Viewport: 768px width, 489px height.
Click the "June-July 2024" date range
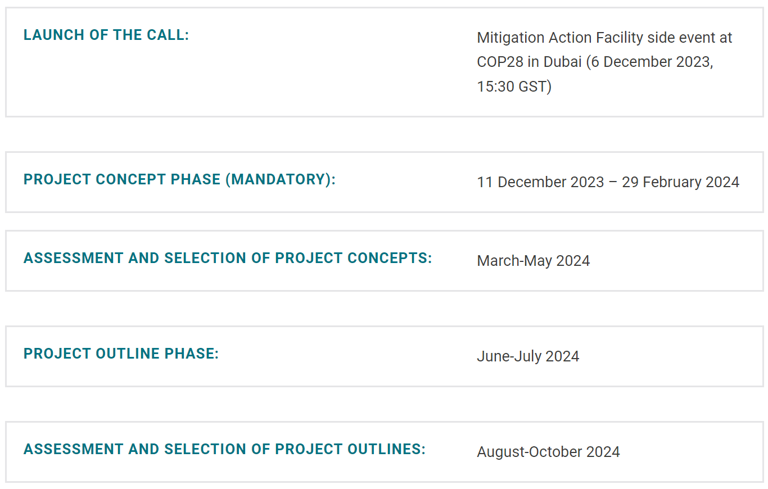(x=528, y=356)
